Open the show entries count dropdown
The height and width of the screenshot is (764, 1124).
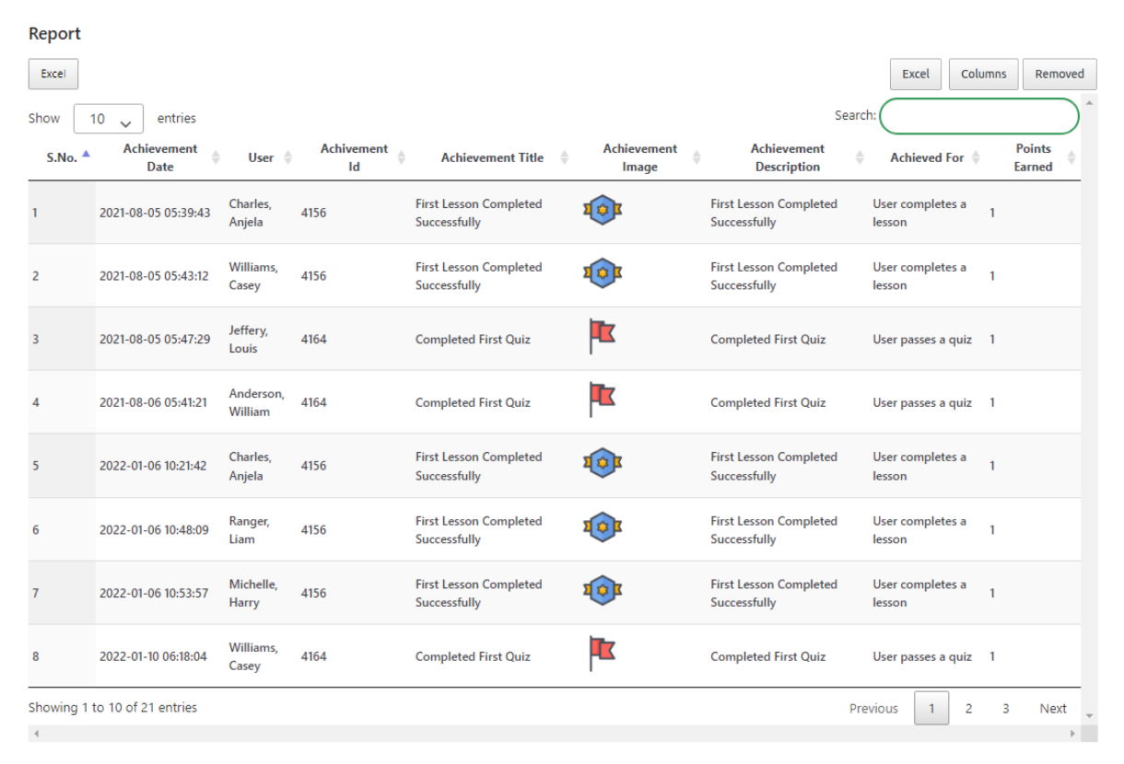(109, 119)
